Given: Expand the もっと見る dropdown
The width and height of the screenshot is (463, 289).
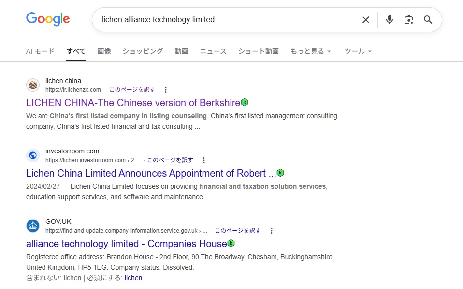Looking at the screenshot, I should [x=310, y=51].
